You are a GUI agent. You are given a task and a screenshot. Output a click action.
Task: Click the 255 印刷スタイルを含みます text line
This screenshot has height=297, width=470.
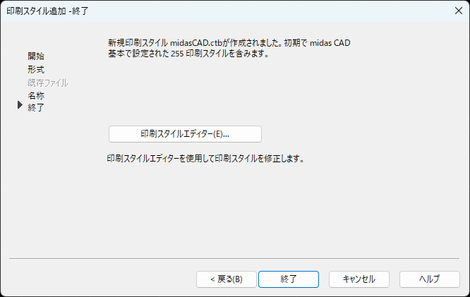coord(219,54)
